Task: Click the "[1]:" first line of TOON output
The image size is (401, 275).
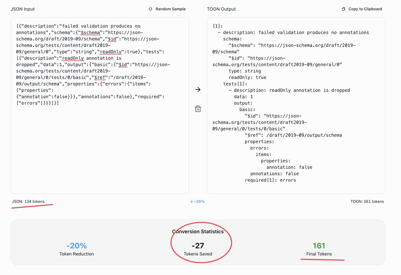Action: point(218,26)
